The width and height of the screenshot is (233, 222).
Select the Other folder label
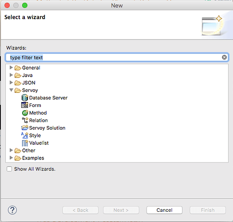[29, 151]
